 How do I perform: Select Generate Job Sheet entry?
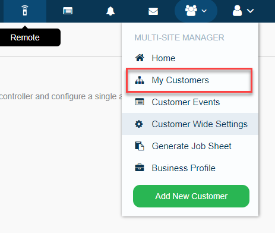190,146
